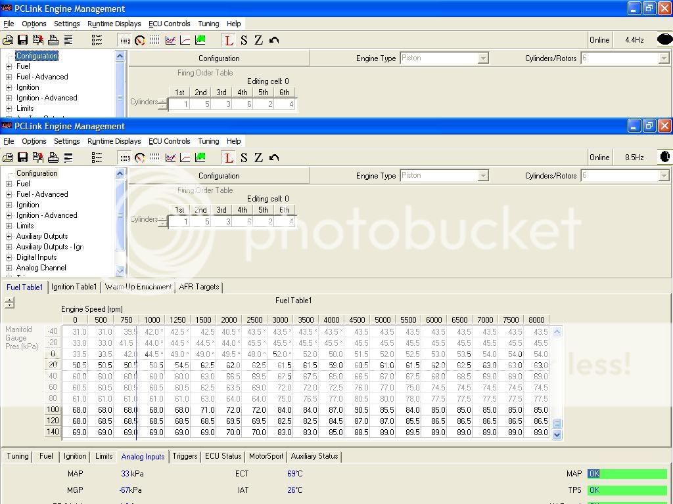Image resolution: width=673 pixels, height=504 pixels.
Task: Open the gauge display icon in back window
Action: (x=140, y=40)
